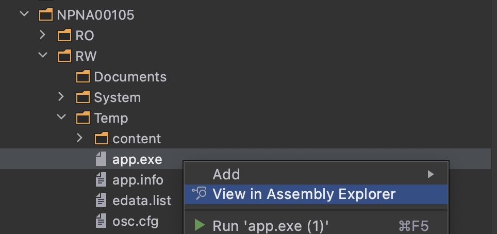Click the NPNA00105 folder icon
This screenshot has height=234, width=497.
pyautogui.click(x=46, y=15)
